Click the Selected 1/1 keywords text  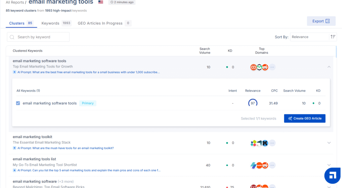[x=259, y=119]
